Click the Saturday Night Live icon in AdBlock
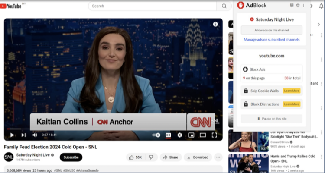Screen dimensions: 325x173 252,19
